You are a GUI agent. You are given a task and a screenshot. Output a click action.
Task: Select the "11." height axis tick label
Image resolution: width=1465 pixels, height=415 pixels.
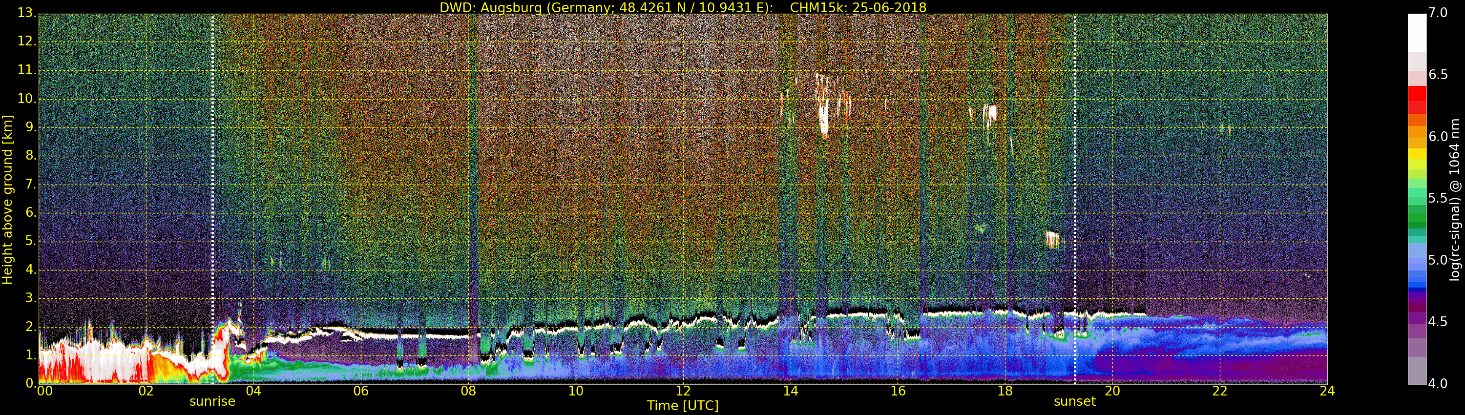coord(27,70)
